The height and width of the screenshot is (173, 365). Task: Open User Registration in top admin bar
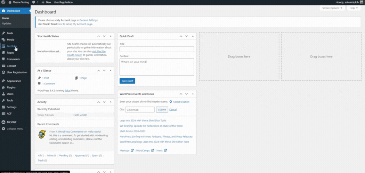[63, 2]
